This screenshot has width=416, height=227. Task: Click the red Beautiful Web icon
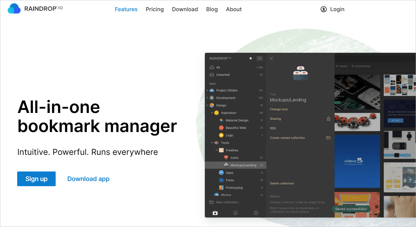(x=221, y=128)
